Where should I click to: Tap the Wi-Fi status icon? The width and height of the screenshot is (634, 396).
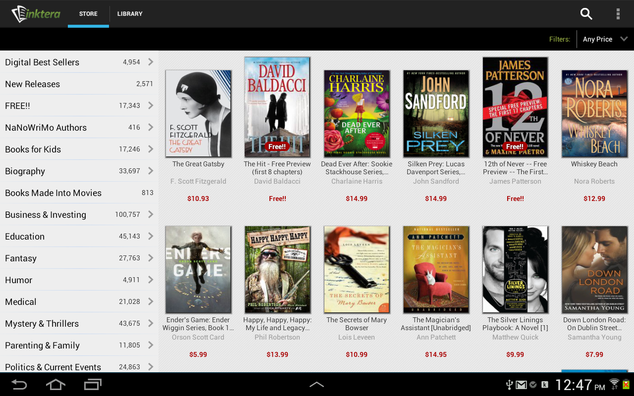pyautogui.click(x=614, y=384)
